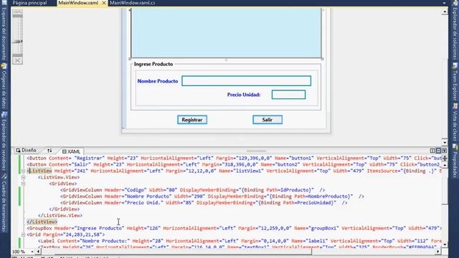Select the Precio Unidad text box

[288, 95]
